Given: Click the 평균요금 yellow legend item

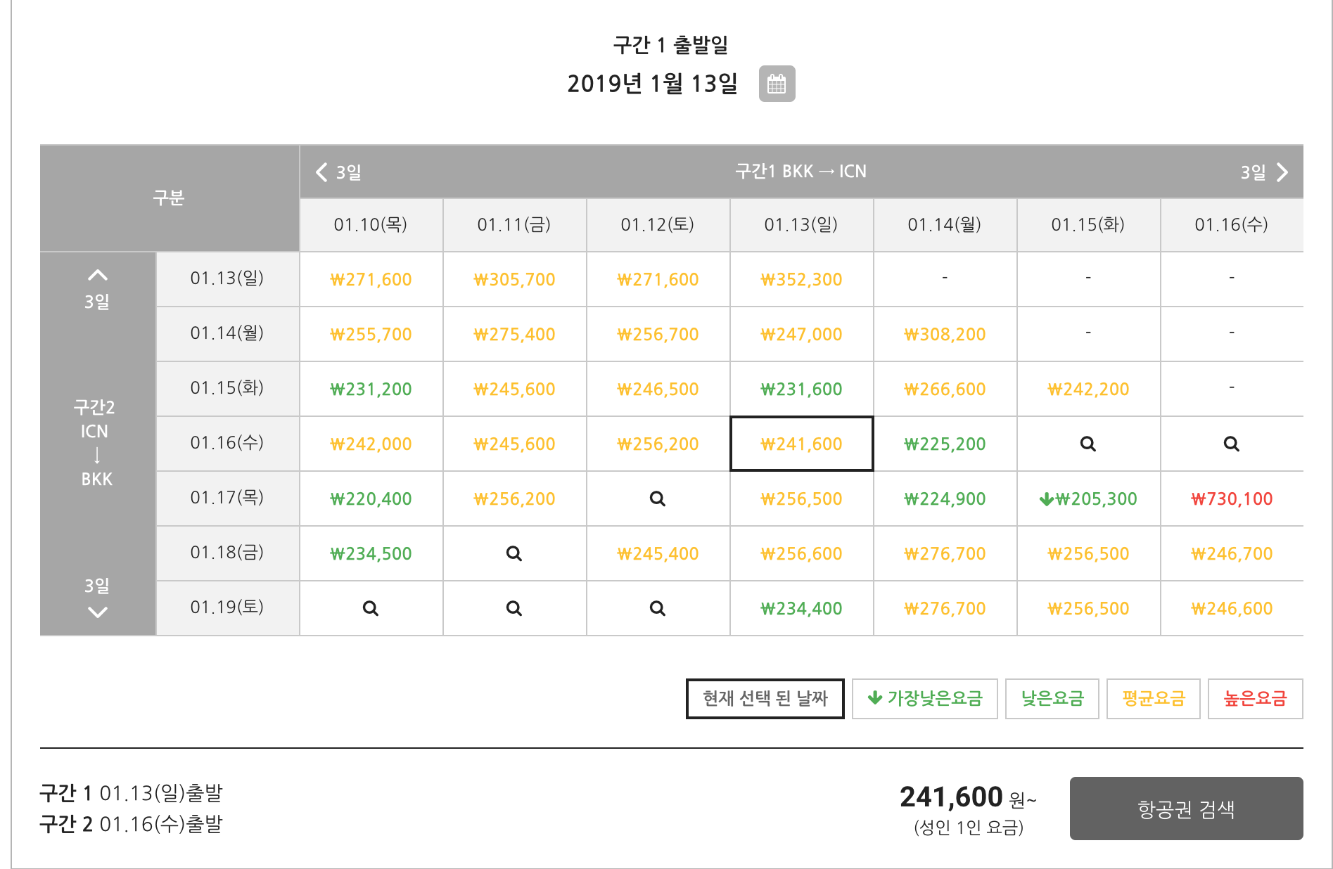Looking at the screenshot, I should pos(1153,698).
